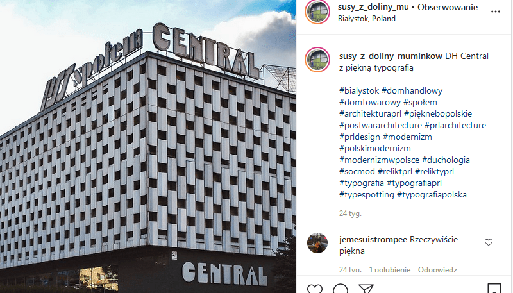Image resolution: width=513 pixels, height=293 pixels.
Task: Open the #duchologia hashtag
Action: (x=446, y=160)
